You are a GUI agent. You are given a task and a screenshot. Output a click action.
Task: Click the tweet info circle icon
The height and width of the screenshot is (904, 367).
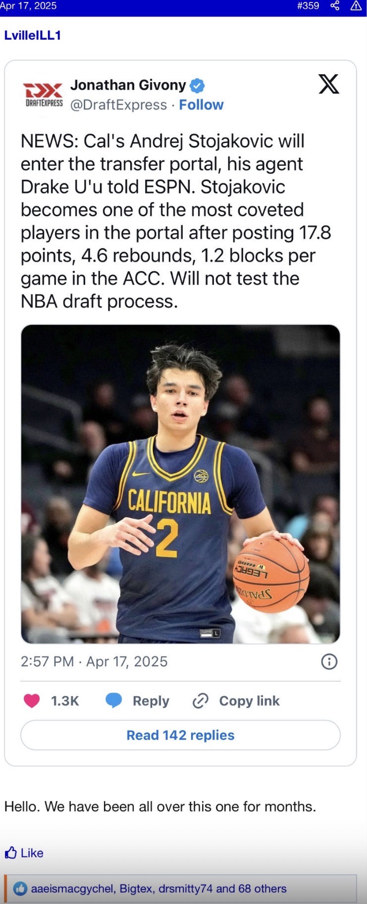(329, 661)
